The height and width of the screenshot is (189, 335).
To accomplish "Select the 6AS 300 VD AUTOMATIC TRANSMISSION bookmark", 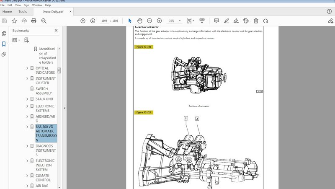I will point(46,133).
